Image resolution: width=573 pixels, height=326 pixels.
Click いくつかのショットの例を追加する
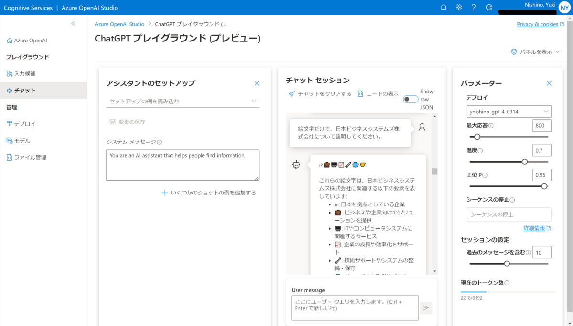point(209,193)
